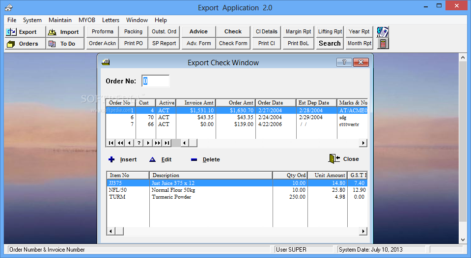Viewport: 471px width, 258px height.
Task: Click the Invoice Amt column header
Action: 196,103
